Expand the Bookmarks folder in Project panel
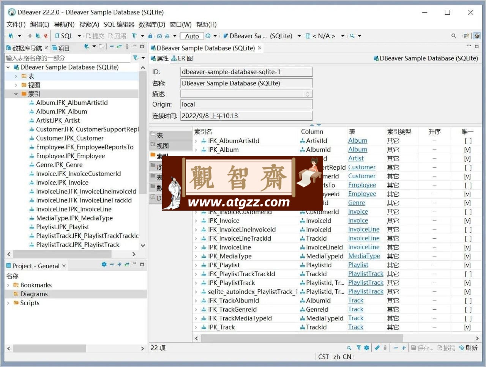 8,285
